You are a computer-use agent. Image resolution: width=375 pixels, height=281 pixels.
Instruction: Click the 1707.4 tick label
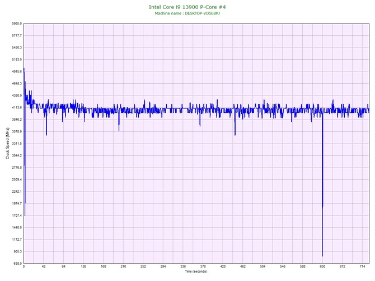click(x=17, y=216)
